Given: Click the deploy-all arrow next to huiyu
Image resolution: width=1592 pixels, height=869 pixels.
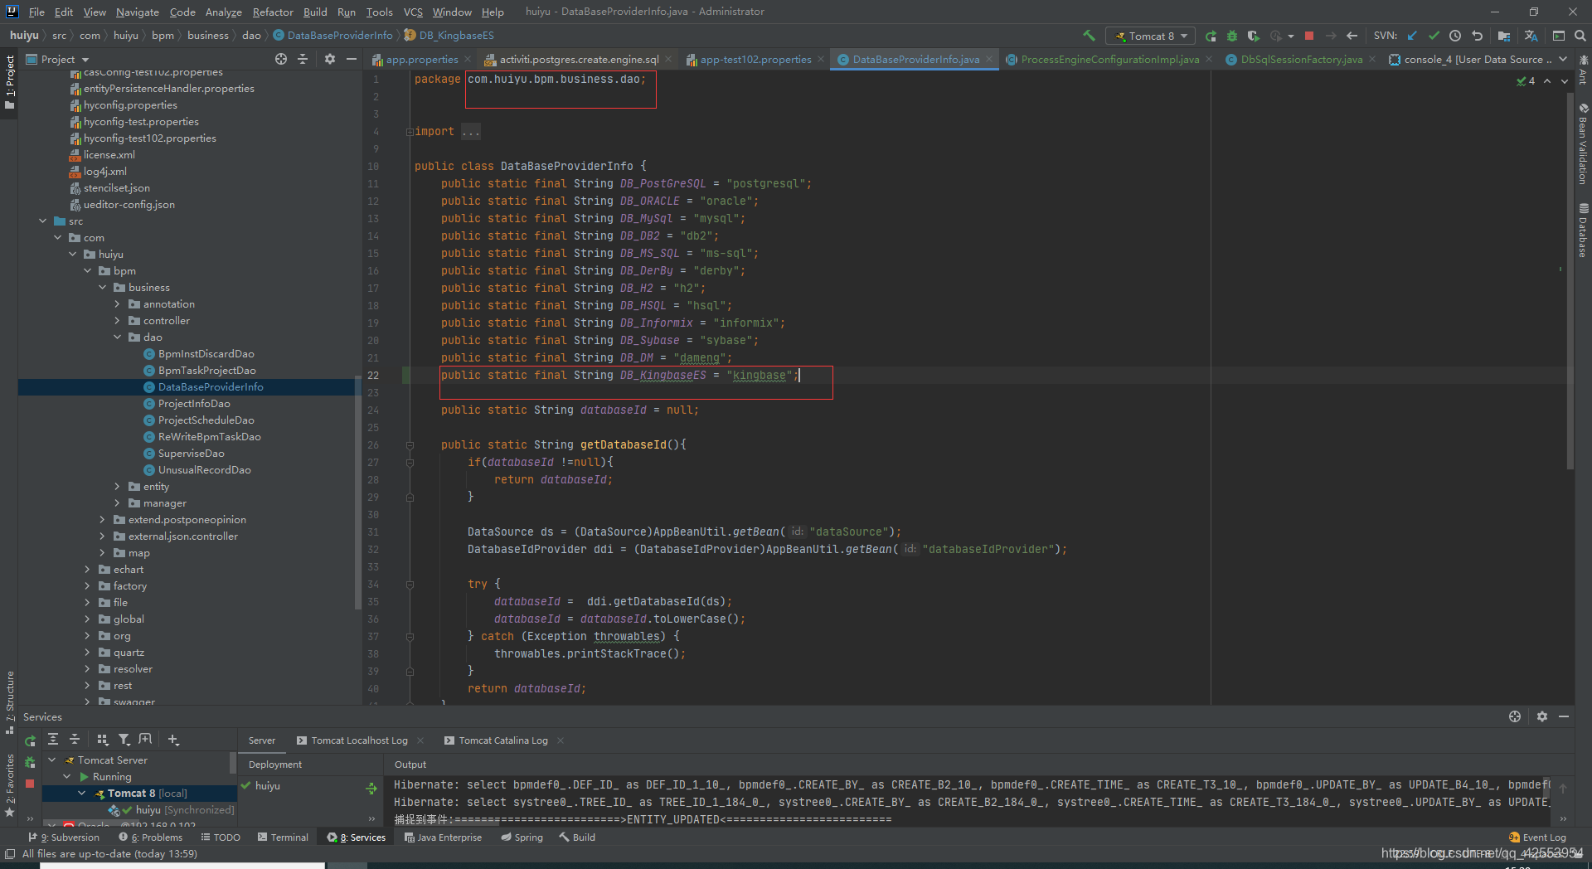Looking at the screenshot, I should [x=371, y=788].
